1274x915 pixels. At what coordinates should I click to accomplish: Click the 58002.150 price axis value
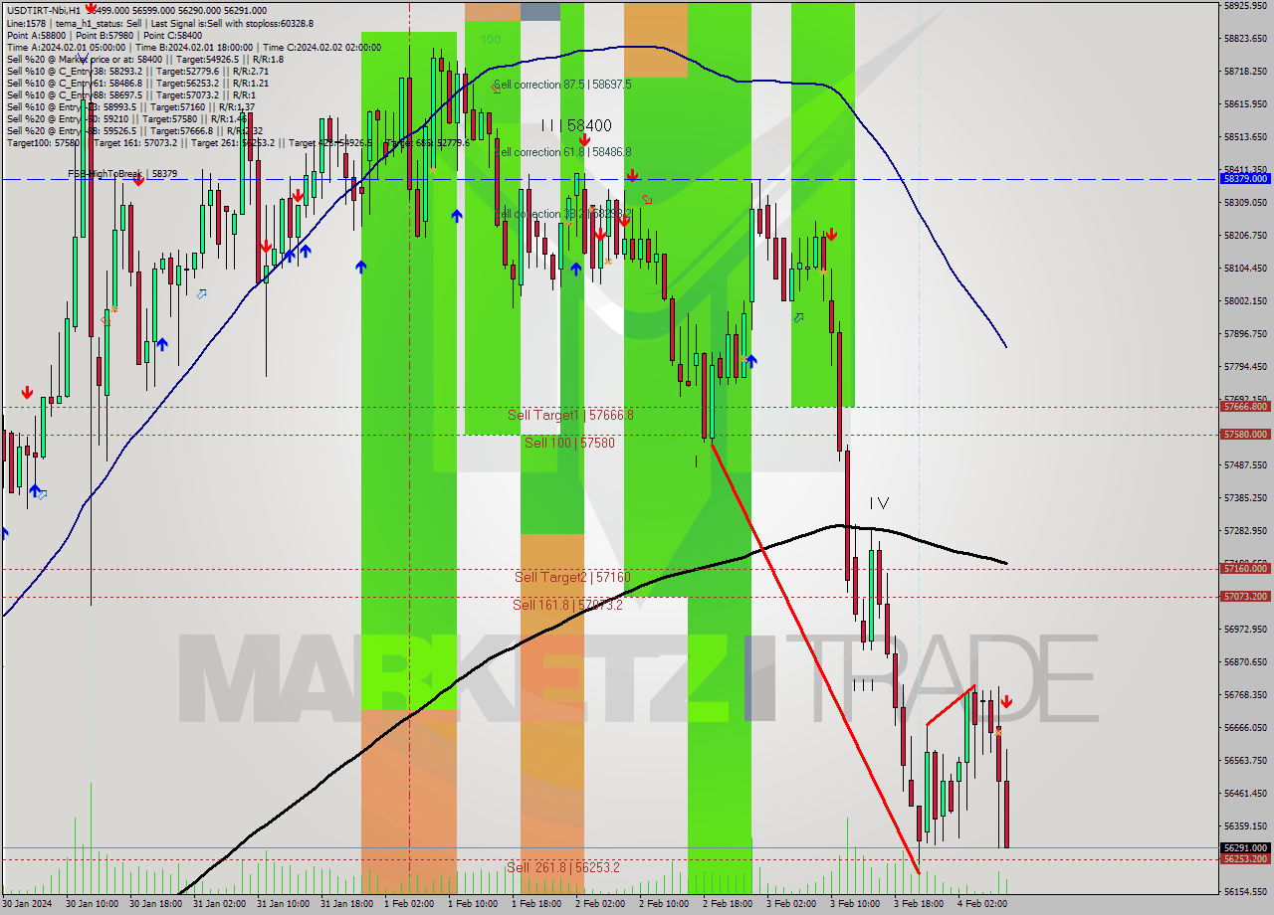click(x=1245, y=301)
